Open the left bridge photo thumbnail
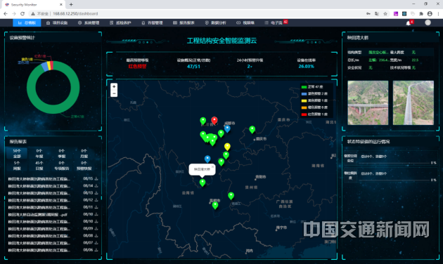The width and height of the screenshot is (443, 264). coord(368,103)
